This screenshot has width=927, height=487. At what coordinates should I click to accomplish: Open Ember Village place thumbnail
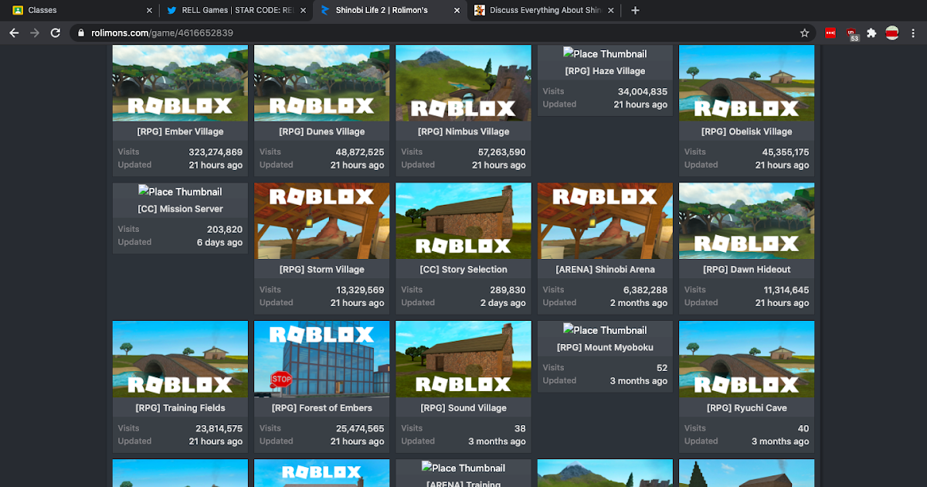180,83
